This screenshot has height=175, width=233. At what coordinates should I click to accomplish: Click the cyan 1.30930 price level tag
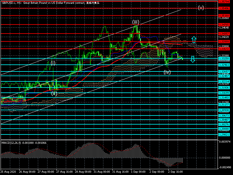224,110
